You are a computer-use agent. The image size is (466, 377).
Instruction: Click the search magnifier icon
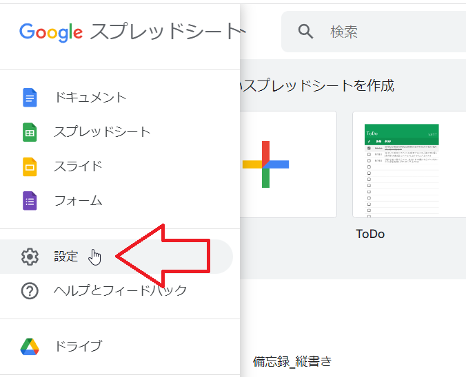tap(305, 32)
